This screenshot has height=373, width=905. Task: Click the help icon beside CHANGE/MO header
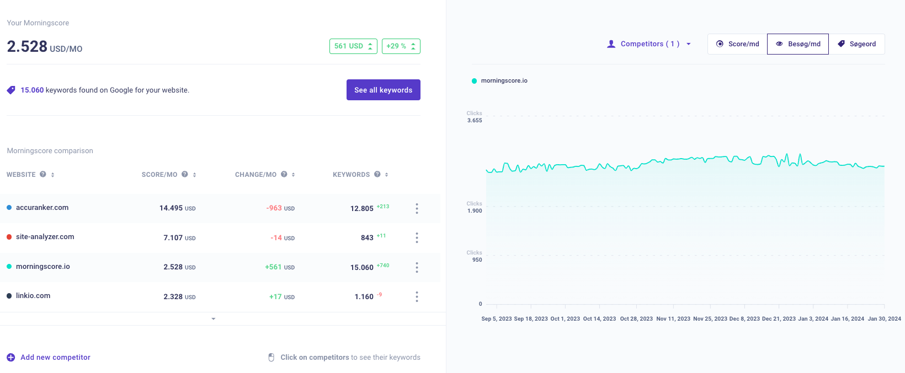284,174
